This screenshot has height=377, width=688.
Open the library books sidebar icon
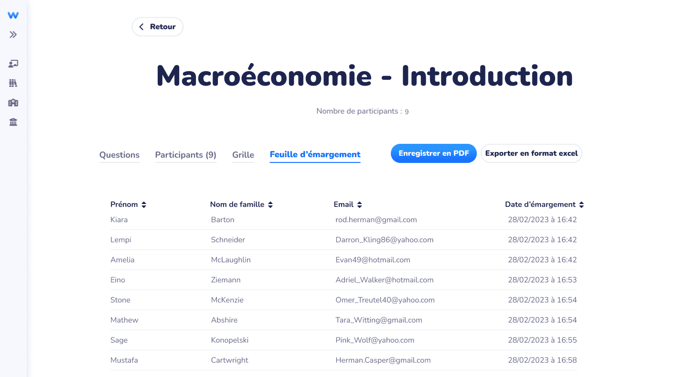pyautogui.click(x=13, y=83)
